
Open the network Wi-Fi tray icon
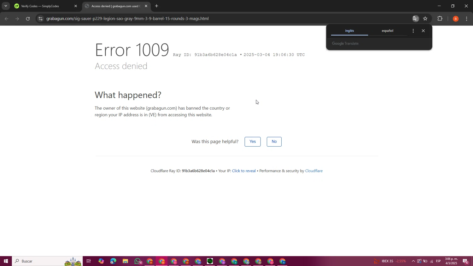click(431, 261)
